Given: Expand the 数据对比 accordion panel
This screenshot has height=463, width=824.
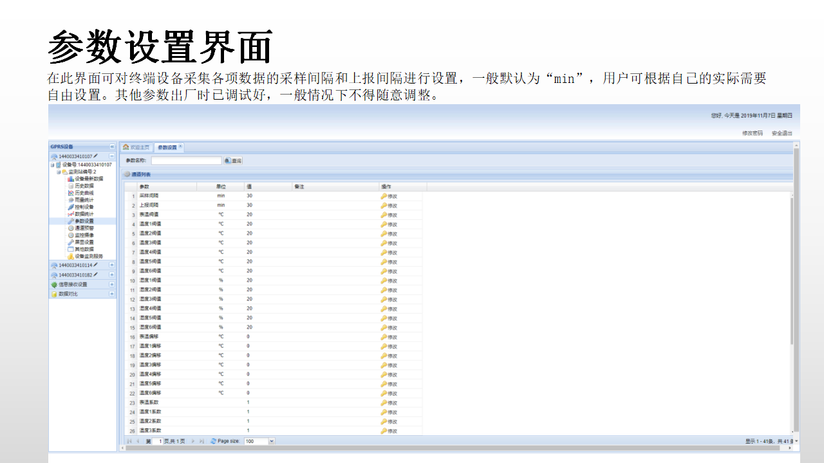Looking at the screenshot, I should [111, 294].
